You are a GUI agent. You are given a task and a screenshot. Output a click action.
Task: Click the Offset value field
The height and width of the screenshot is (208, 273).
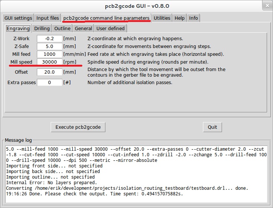click(50, 72)
